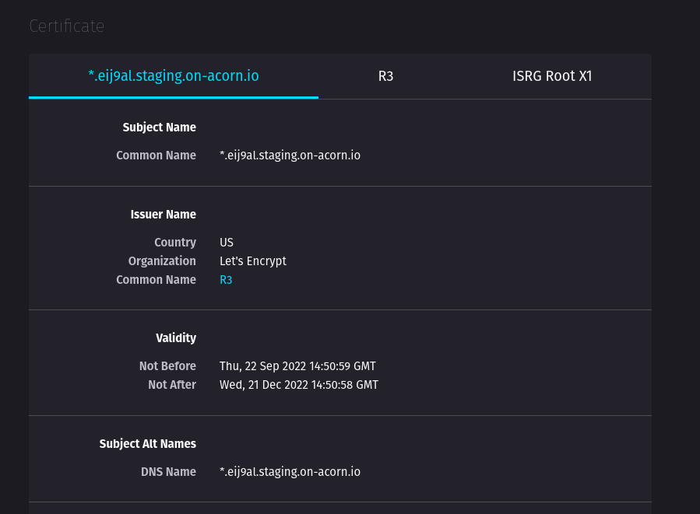The width and height of the screenshot is (700, 514).
Task: Click the Subject Name section heading
Action: click(160, 128)
